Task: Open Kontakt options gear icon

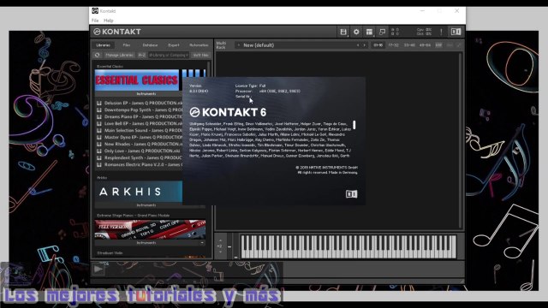Action: (356, 32)
